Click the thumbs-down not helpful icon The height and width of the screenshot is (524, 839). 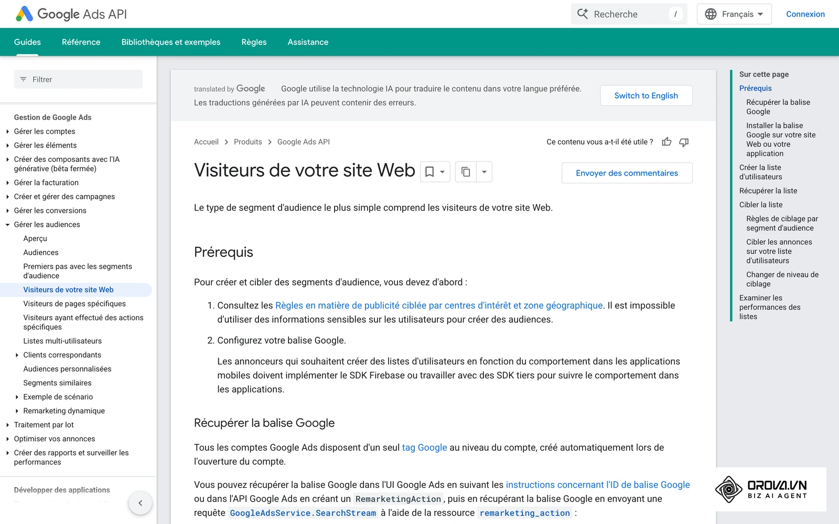(684, 142)
